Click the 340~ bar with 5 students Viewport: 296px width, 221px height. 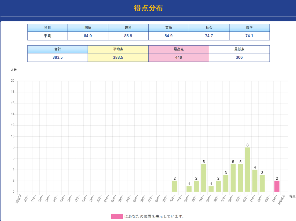[x=203, y=178]
